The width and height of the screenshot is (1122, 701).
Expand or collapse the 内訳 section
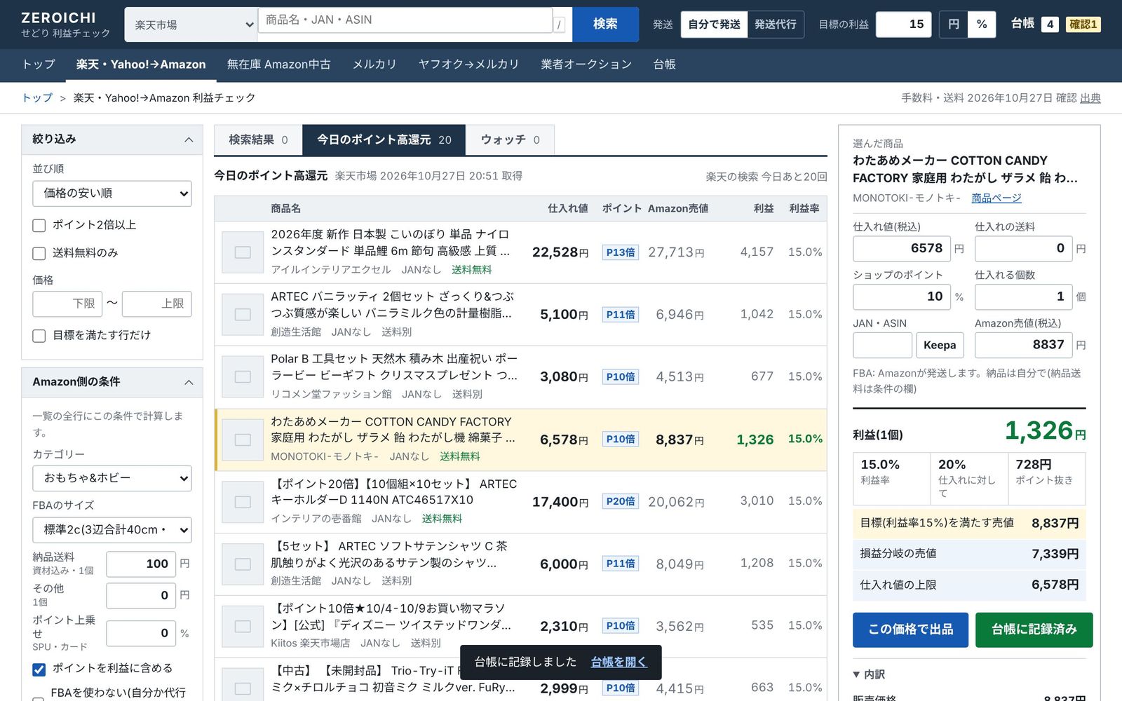[869, 674]
